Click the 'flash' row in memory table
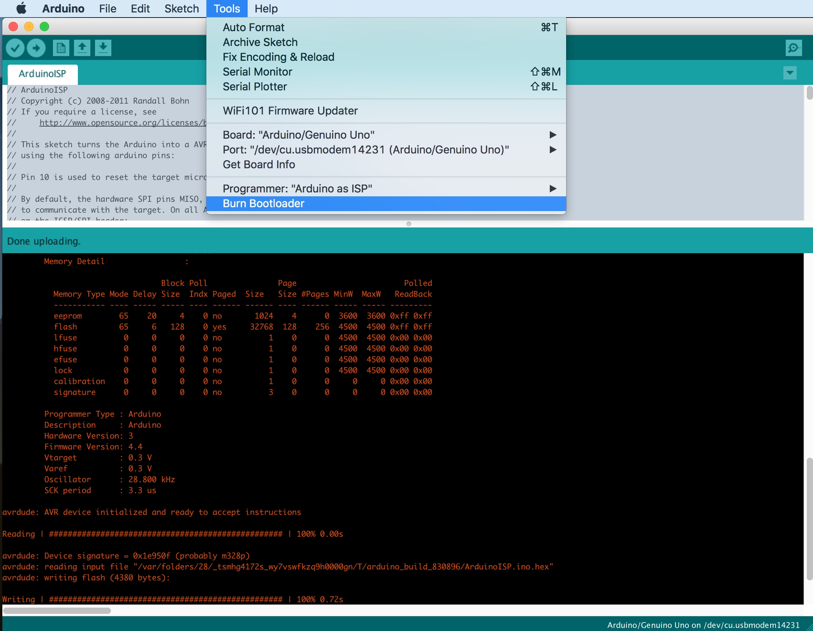The image size is (813, 631). click(243, 327)
